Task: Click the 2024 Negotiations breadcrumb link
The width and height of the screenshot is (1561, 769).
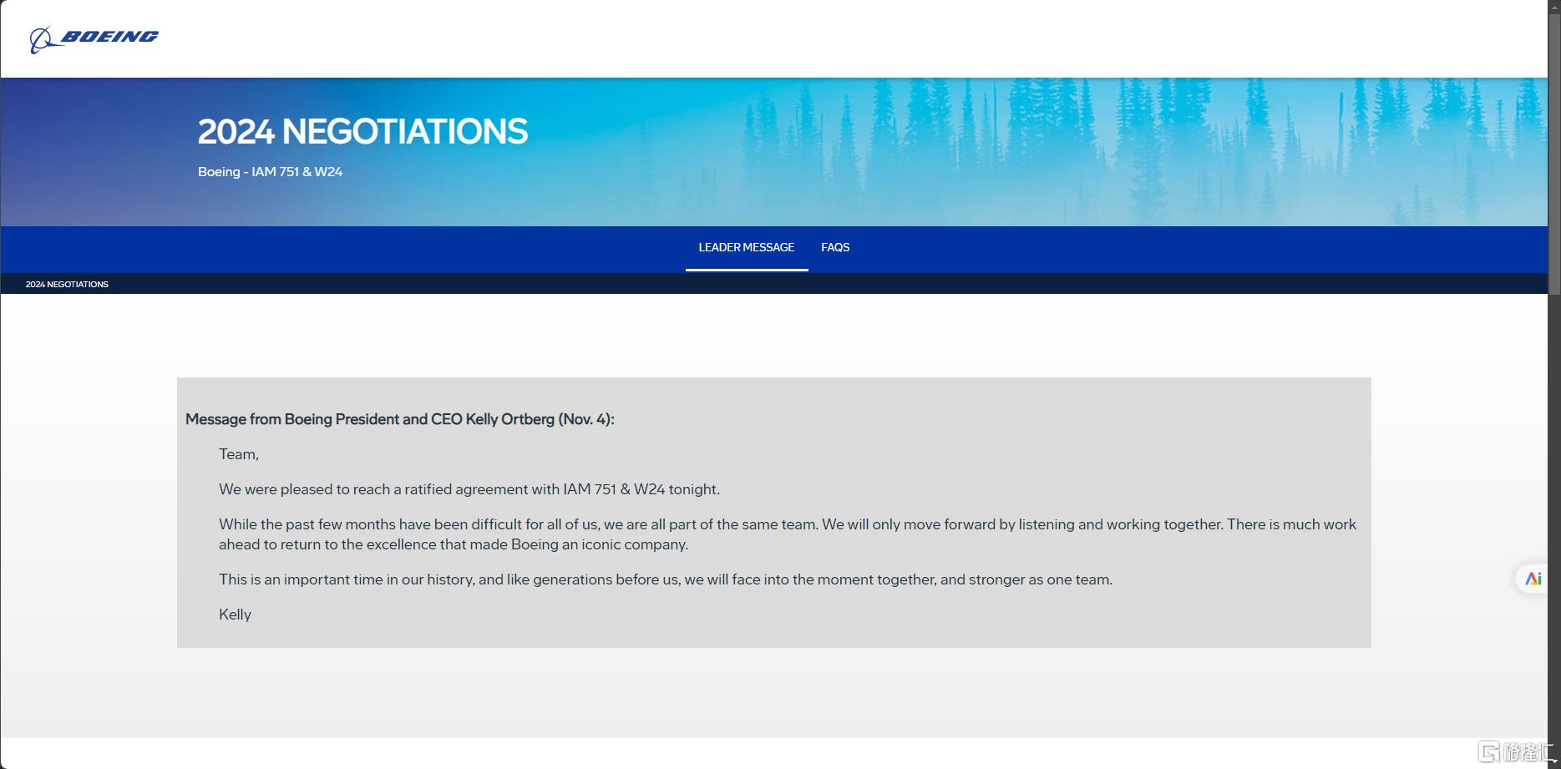Action: [67, 285]
